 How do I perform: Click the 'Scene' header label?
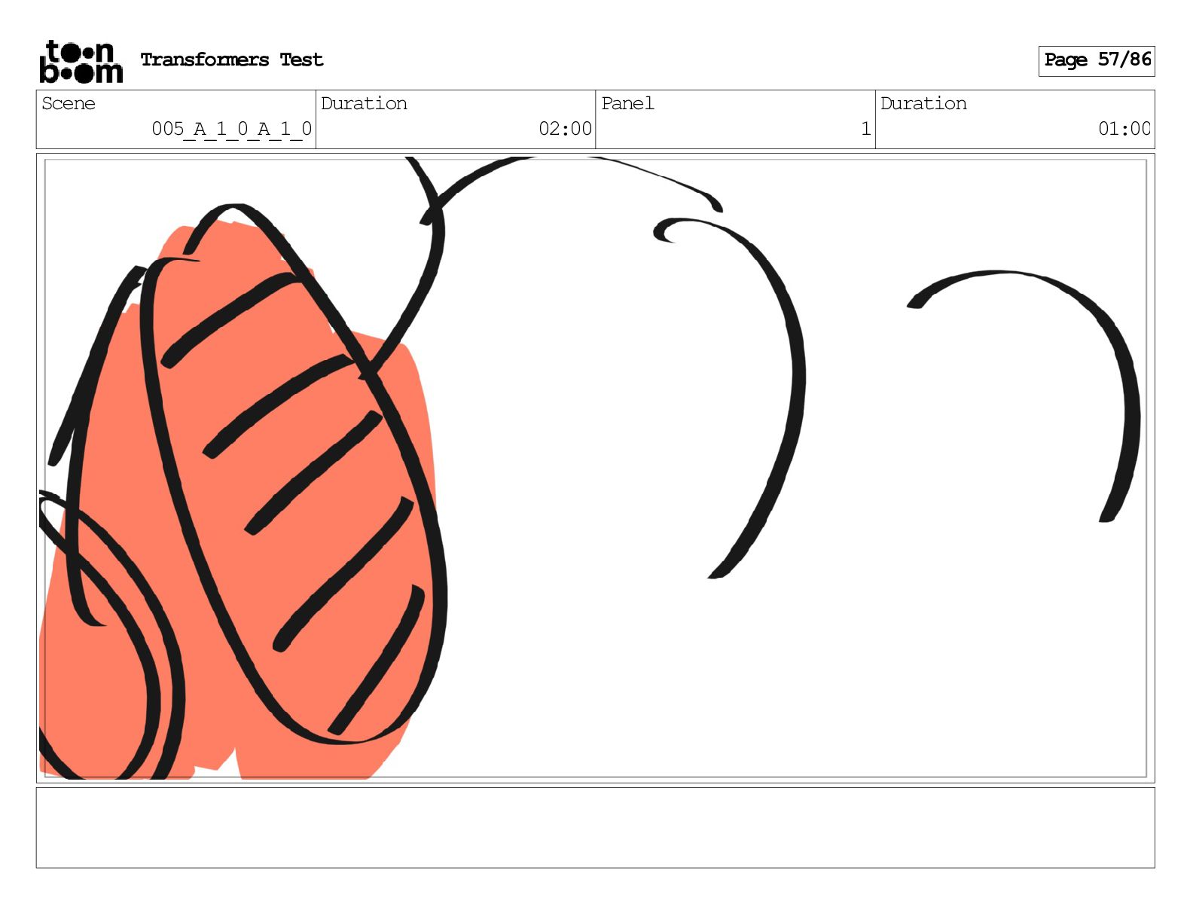pyautogui.click(x=69, y=104)
